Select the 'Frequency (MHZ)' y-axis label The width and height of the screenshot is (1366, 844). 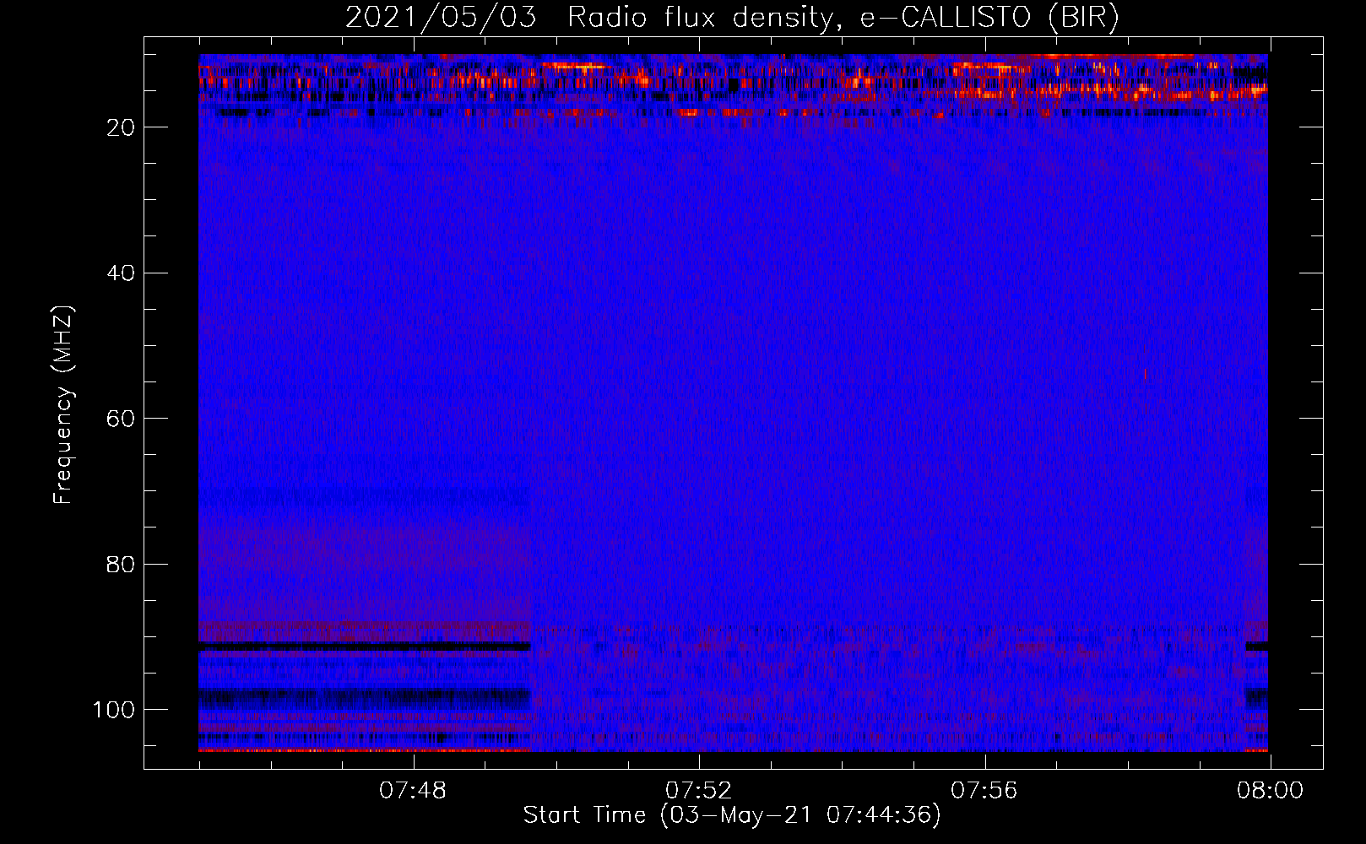[x=63, y=405]
